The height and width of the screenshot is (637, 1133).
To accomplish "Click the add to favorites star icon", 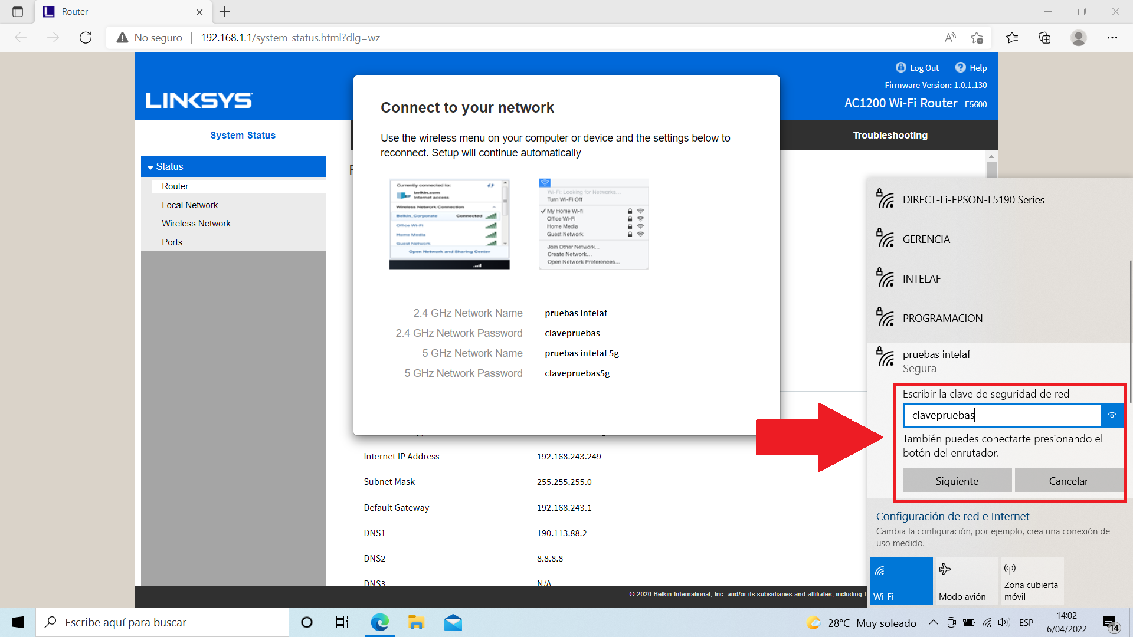I will coord(977,38).
